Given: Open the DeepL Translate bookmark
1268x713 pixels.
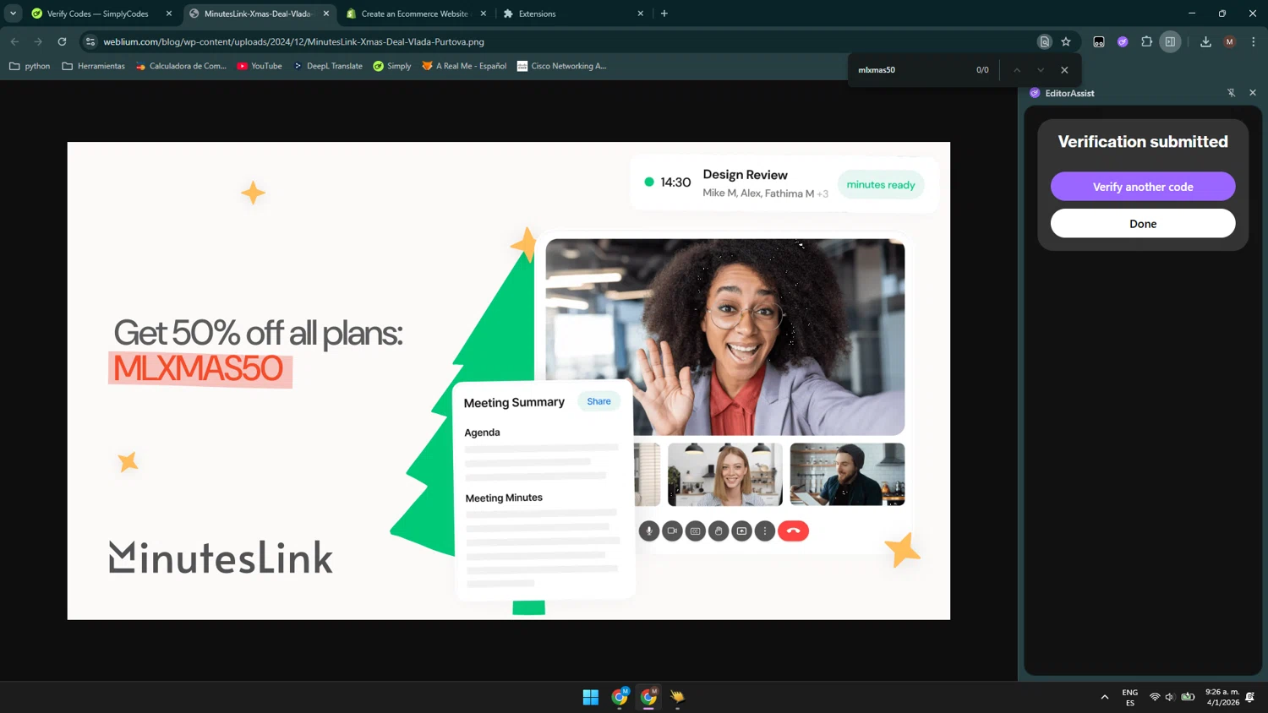Looking at the screenshot, I should pos(327,66).
